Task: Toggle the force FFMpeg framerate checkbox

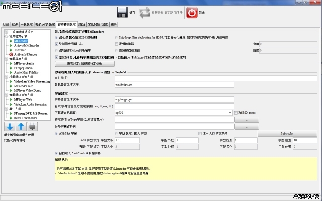Action: [56, 50]
